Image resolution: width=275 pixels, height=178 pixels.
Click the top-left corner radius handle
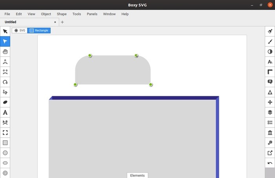coord(90,56)
